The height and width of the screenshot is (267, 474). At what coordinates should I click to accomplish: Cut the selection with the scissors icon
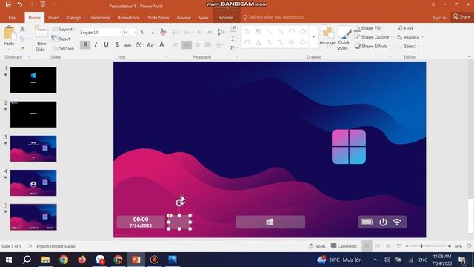pyautogui.click(x=22, y=30)
